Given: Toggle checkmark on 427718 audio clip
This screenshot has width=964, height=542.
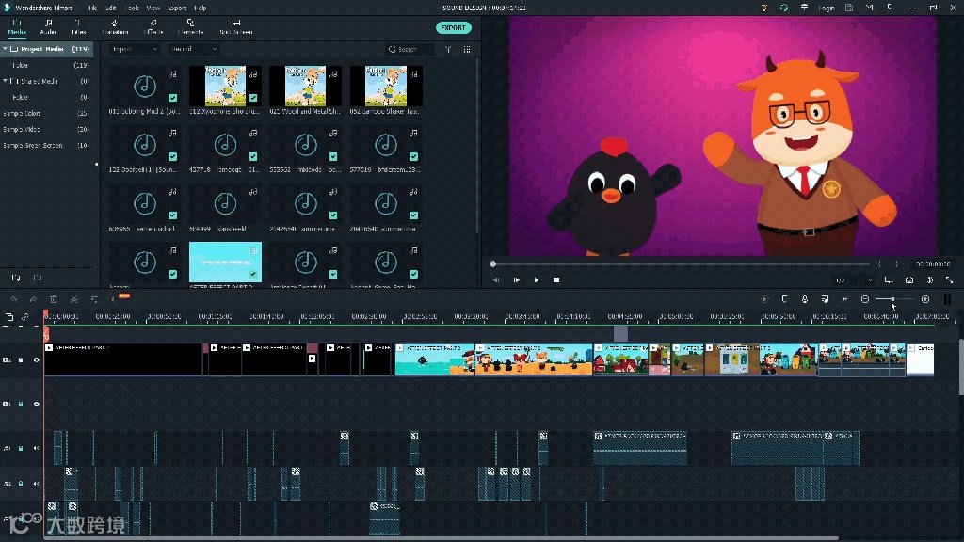Looking at the screenshot, I should 253,156.
